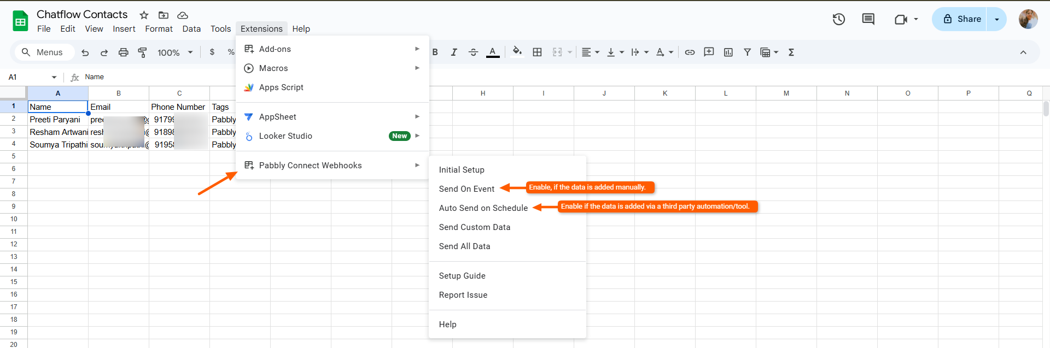Choose Initial Setup from submenu
The width and height of the screenshot is (1050, 348).
[507, 170]
